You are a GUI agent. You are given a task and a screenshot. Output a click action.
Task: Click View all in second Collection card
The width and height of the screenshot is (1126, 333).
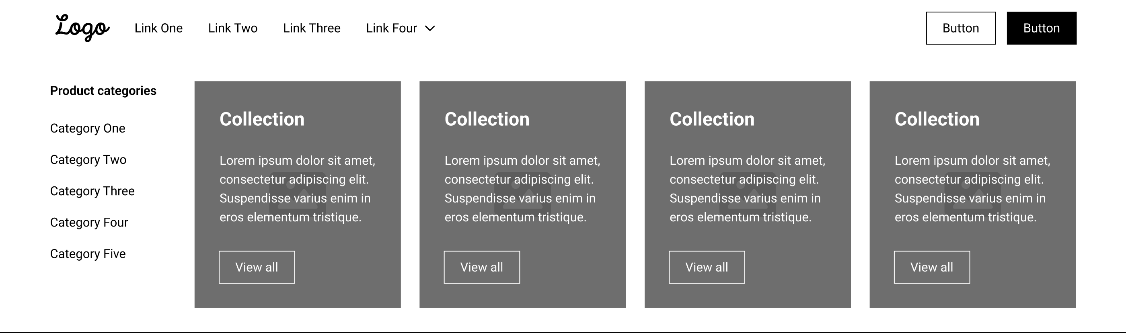tap(482, 267)
